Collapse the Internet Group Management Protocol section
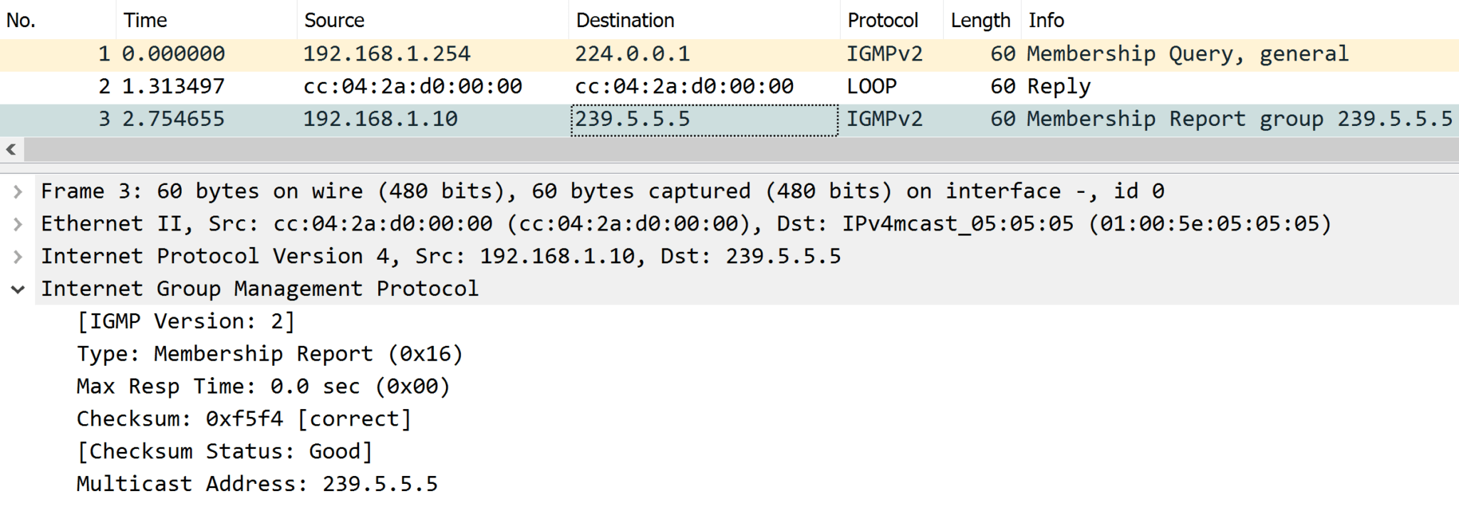Image resolution: width=1459 pixels, height=523 pixels. (x=19, y=288)
